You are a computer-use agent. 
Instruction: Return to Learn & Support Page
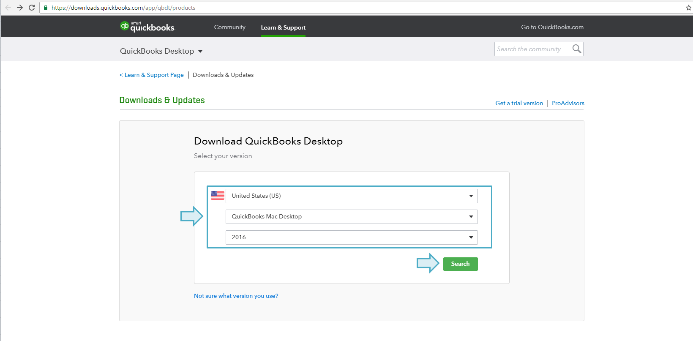[x=152, y=75]
